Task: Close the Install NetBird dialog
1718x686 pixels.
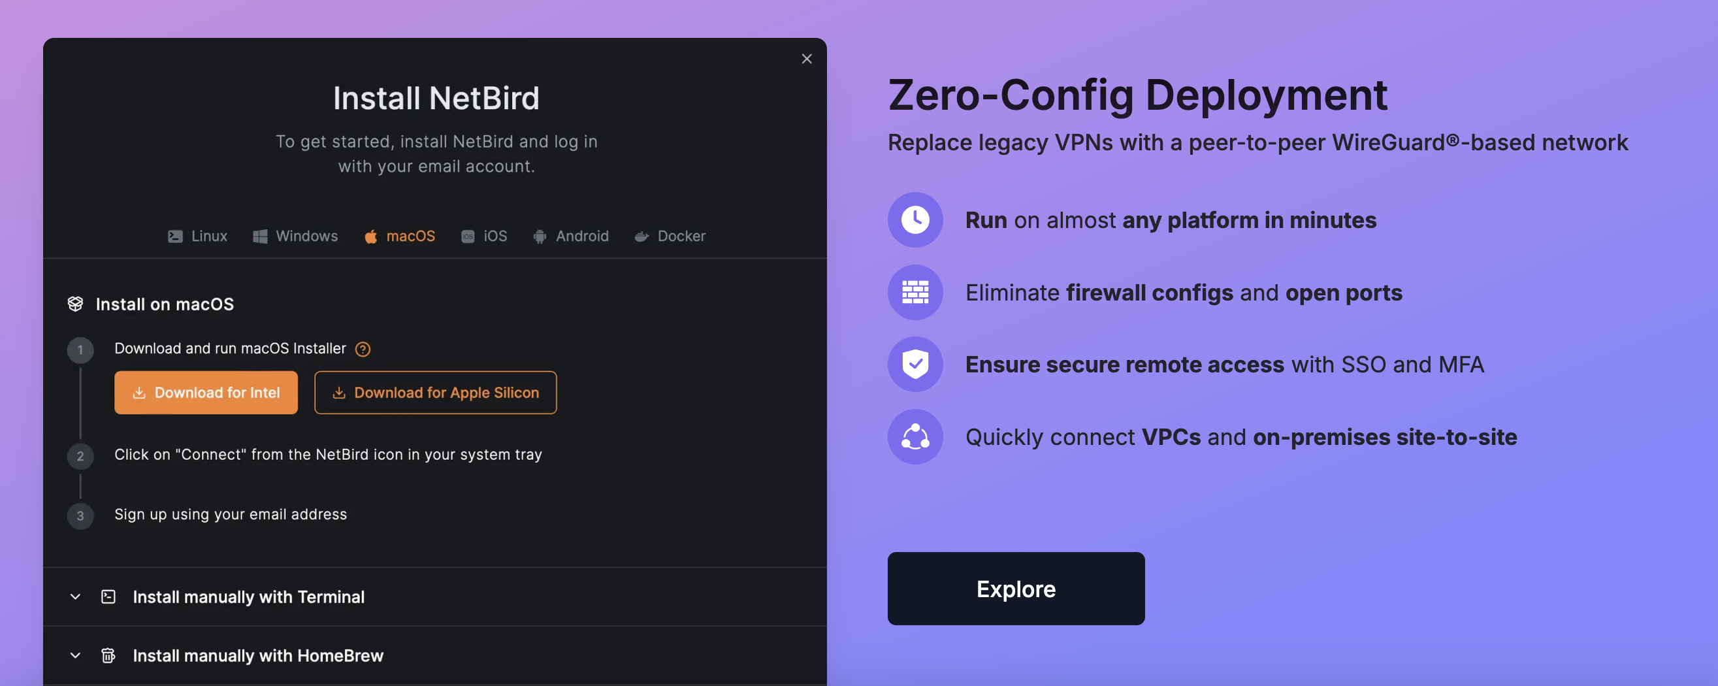Action: pos(806,59)
